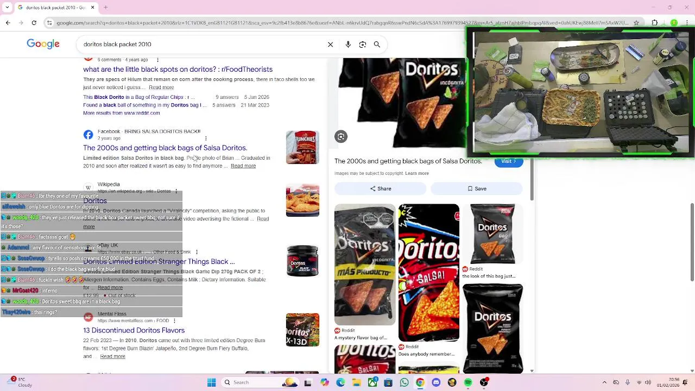Click the image panel vertical scrollbar
Image resolution: width=695 pixels, height=391 pixels.
[x=532, y=179]
